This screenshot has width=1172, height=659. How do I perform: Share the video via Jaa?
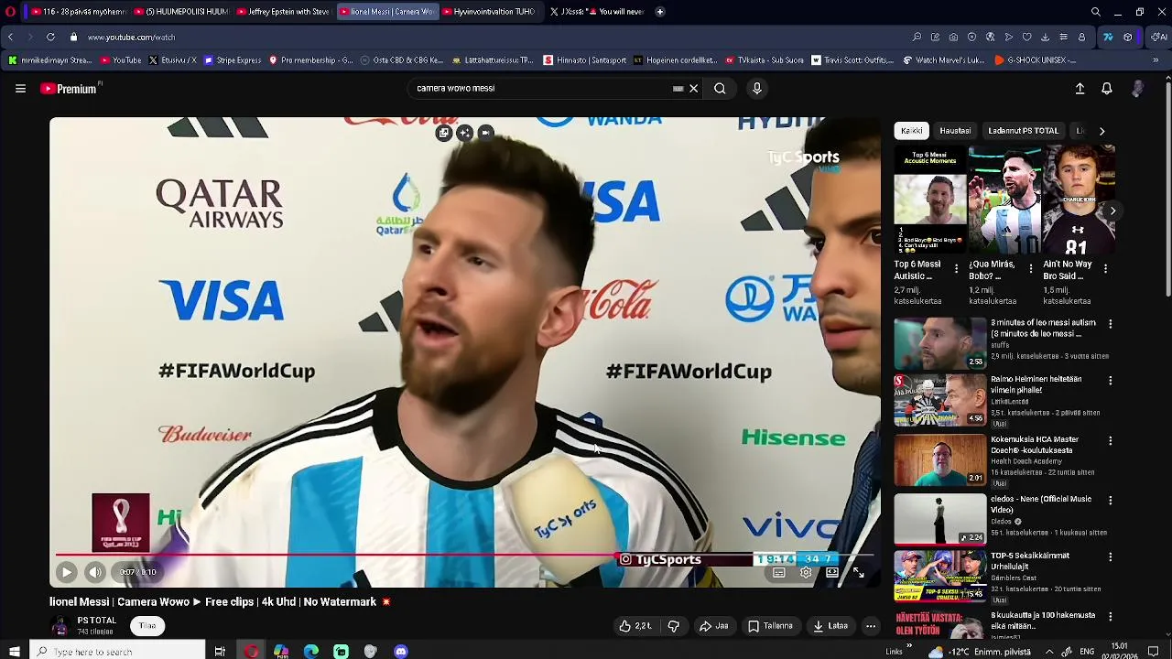point(714,626)
